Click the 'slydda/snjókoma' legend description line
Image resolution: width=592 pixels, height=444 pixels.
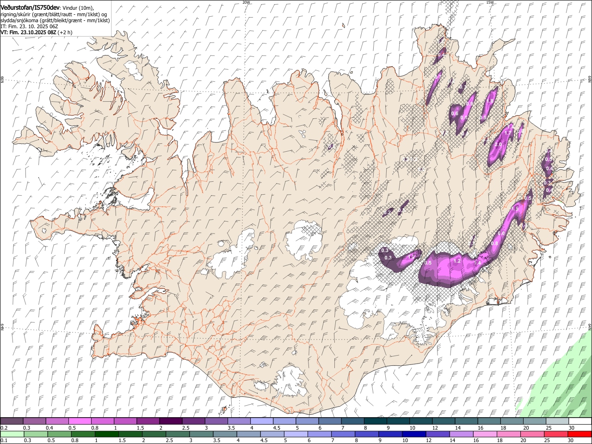click(x=55, y=20)
